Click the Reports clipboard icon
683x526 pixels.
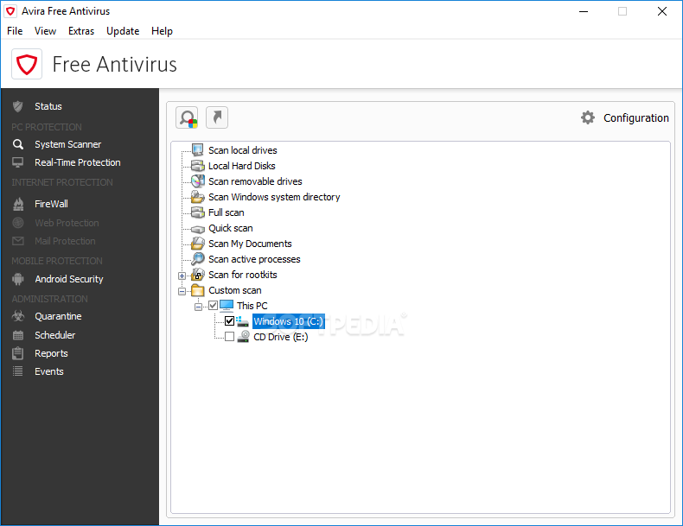[x=18, y=353]
